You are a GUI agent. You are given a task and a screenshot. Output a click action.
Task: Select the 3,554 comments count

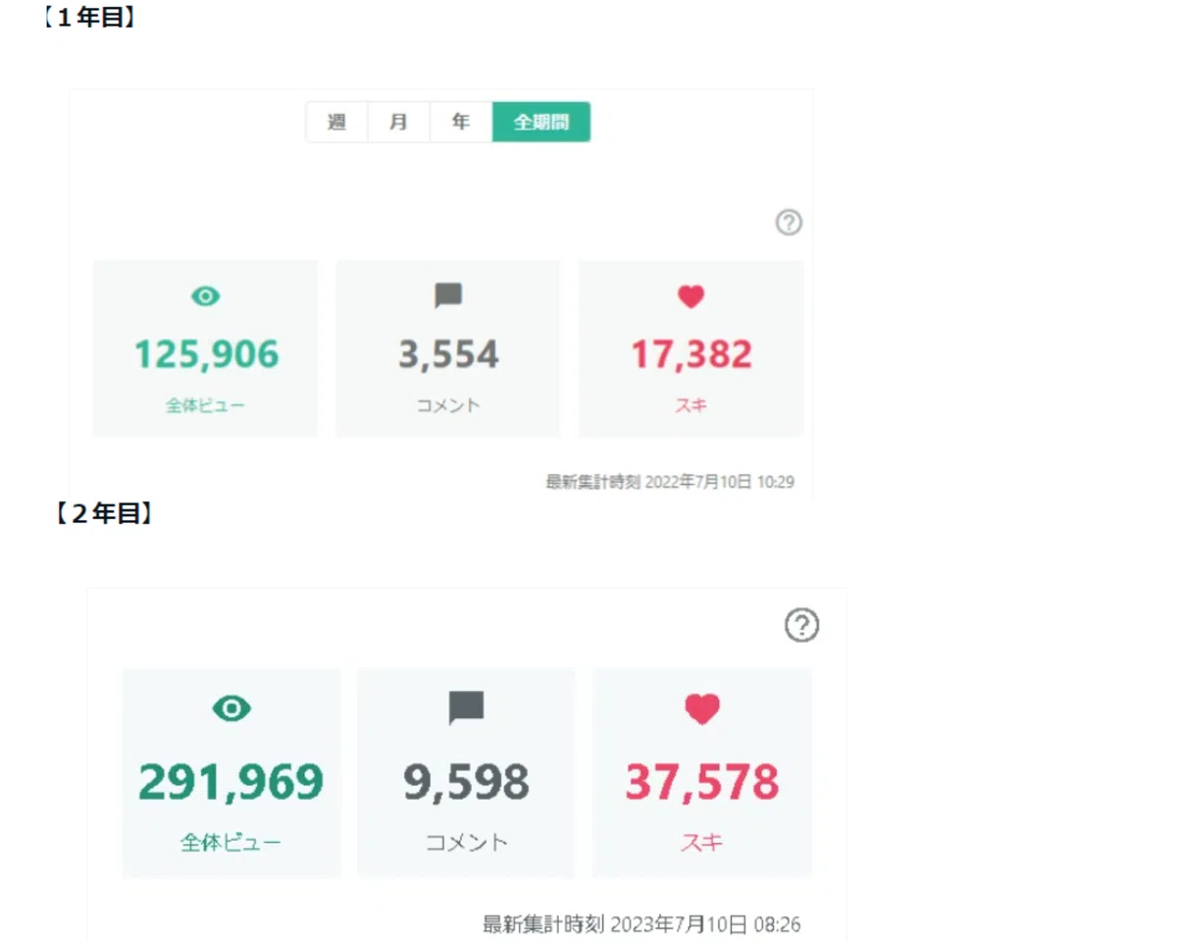[x=448, y=354]
